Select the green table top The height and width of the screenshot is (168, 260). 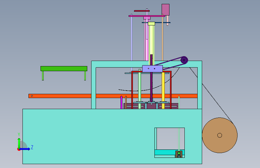[x=64, y=68]
